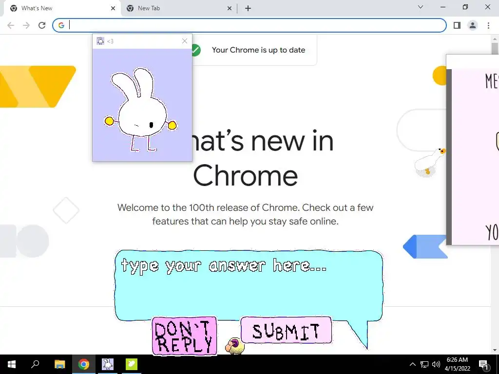This screenshot has width=499, height=374.
Task: Click the pink note window on right
Action: click(473, 150)
